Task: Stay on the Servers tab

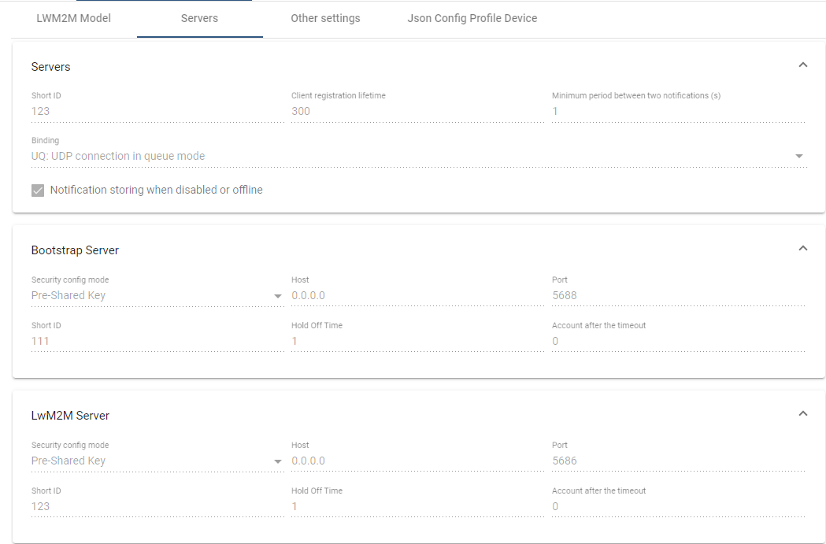Action: (x=199, y=17)
